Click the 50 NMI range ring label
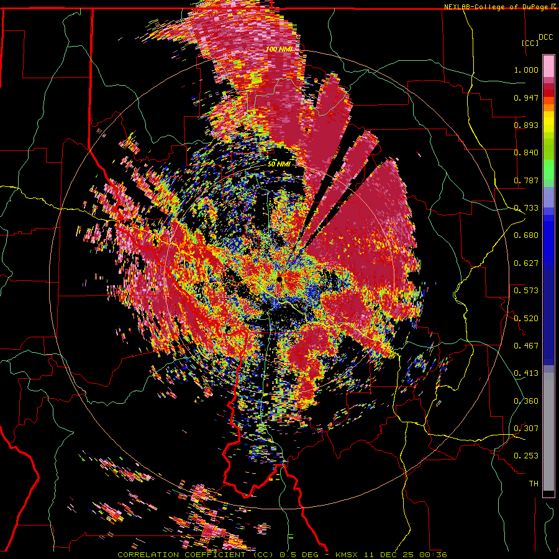This screenshot has height=559, width=559. pyautogui.click(x=279, y=164)
